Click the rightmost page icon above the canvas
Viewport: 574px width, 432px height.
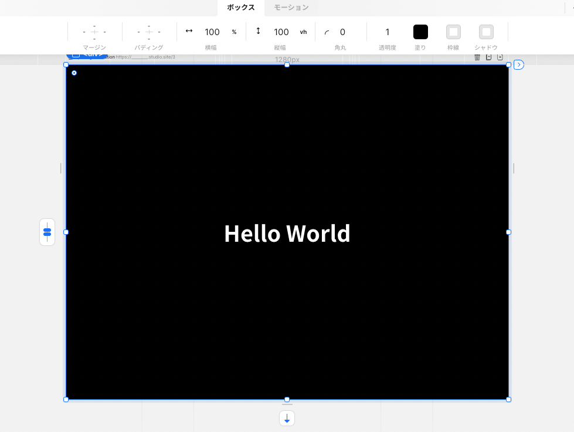click(500, 57)
